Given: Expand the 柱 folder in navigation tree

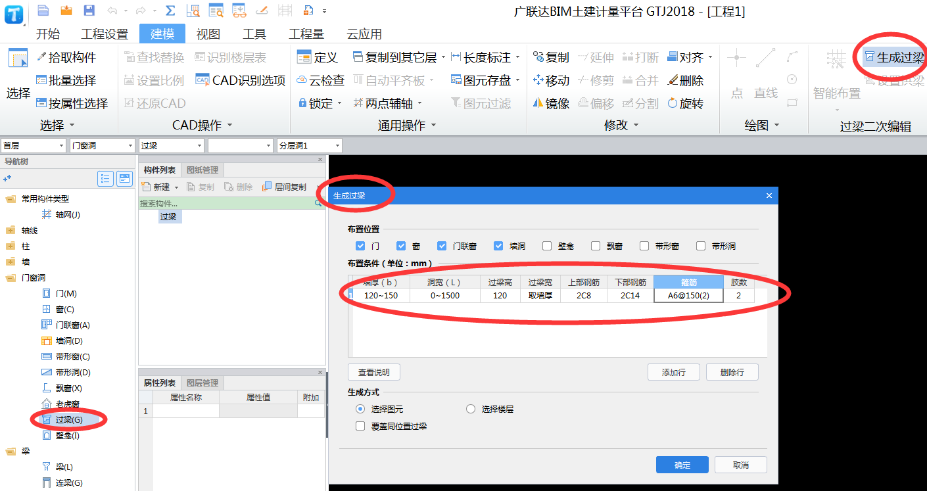Looking at the screenshot, I should click(x=10, y=246).
